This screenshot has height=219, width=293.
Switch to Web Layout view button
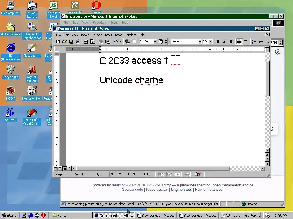click(x=60, y=168)
